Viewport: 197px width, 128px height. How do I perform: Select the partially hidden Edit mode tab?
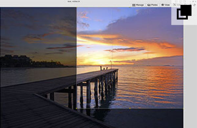click(177, 5)
